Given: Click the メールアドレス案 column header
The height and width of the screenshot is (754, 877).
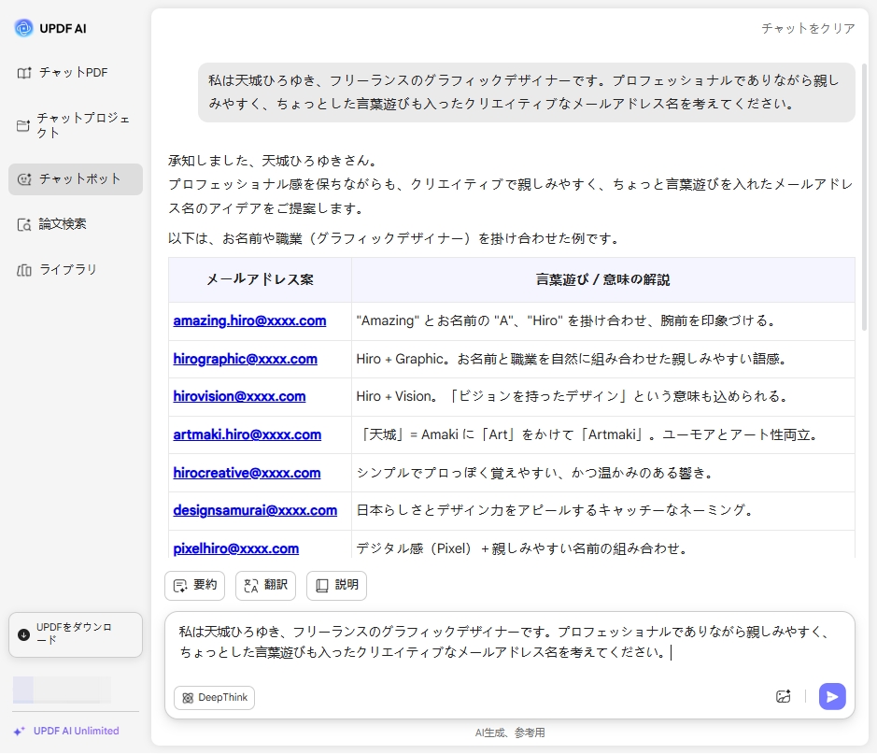Looking at the screenshot, I should (x=260, y=279).
